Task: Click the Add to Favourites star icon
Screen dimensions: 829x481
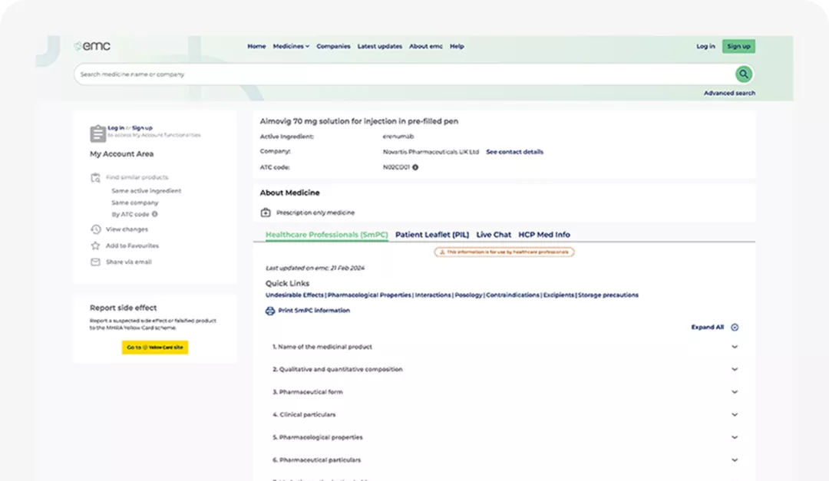Action: point(95,245)
